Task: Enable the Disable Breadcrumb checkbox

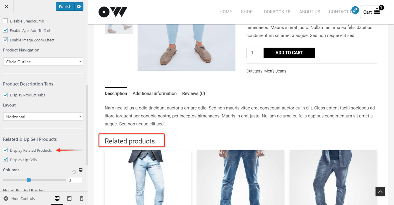Action: point(5,21)
